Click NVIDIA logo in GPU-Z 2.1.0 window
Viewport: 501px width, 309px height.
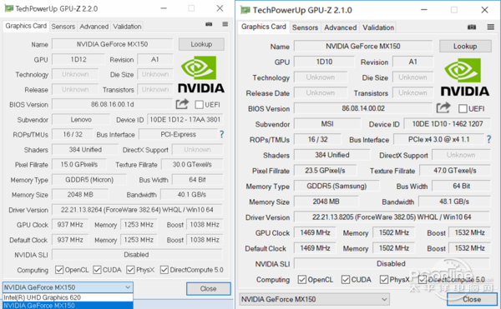click(x=465, y=77)
